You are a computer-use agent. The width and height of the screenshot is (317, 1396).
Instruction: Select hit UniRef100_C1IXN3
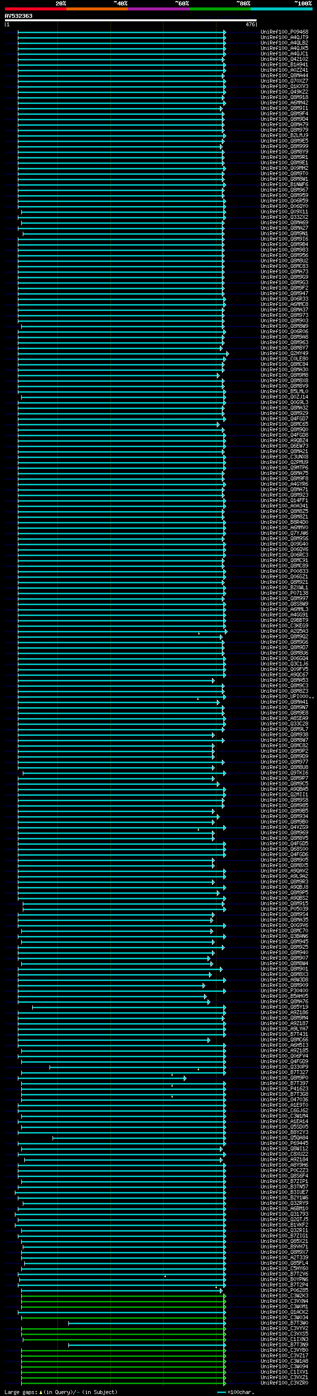click(x=284, y=1339)
